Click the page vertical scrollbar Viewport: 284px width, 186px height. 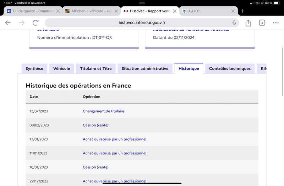(283, 72)
